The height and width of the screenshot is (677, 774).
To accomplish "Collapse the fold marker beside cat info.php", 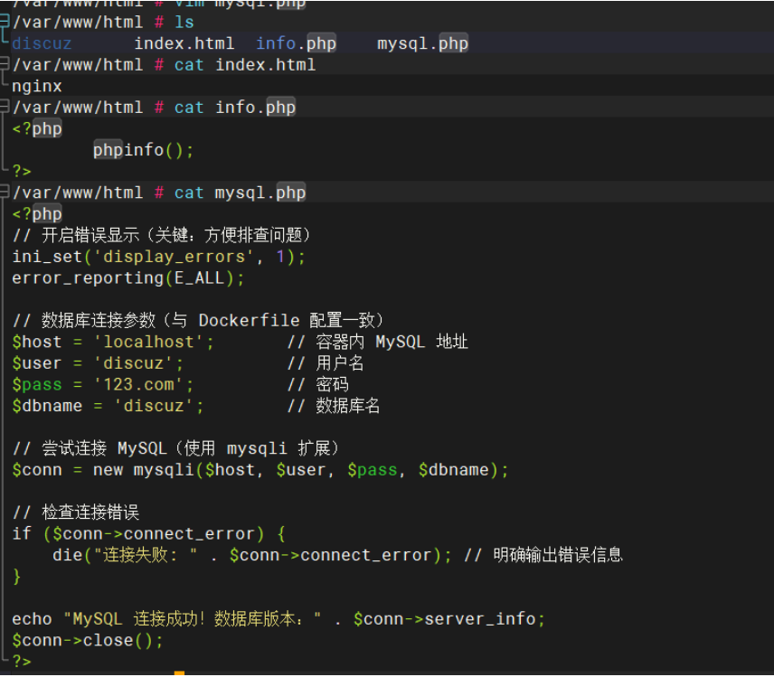I will pos(5,106).
